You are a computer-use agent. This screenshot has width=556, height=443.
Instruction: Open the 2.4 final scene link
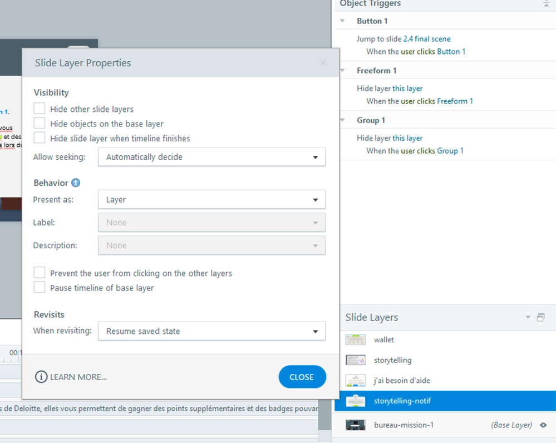coord(427,38)
